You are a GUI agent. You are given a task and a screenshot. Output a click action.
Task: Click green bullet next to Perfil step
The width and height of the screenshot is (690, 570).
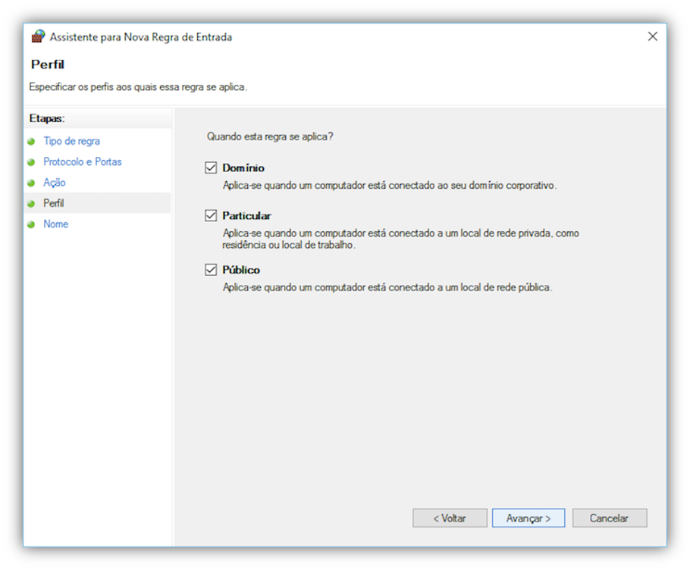[31, 204]
